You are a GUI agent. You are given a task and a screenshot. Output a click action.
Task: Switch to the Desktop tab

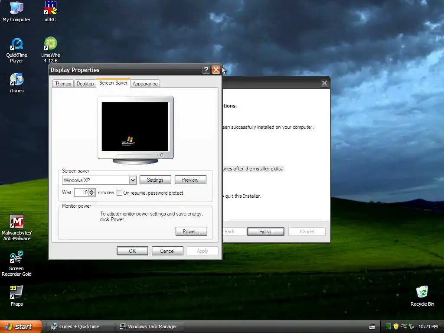(85, 84)
